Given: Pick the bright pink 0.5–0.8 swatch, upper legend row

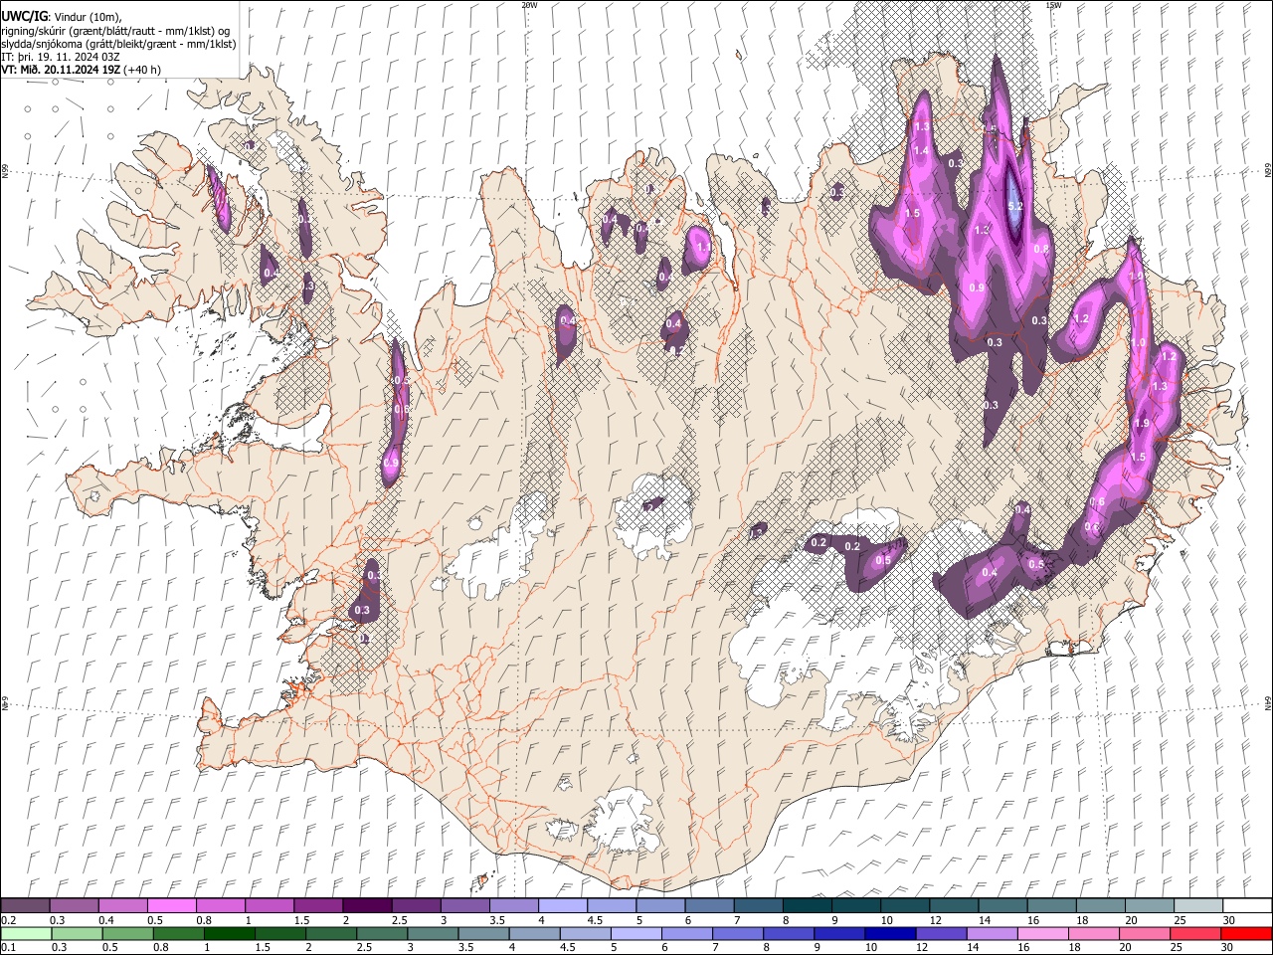Looking at the screenshot, I should [x=171, y=906].
